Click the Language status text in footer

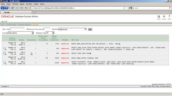point(5,86)
